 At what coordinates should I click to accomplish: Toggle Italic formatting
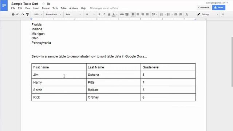104,15
